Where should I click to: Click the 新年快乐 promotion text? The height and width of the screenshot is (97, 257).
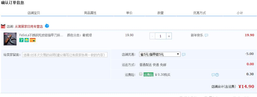(197, 35)
